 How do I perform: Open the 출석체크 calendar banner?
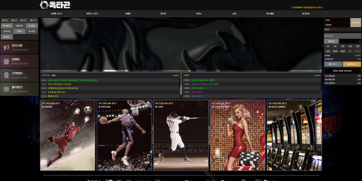click(19, 89)
